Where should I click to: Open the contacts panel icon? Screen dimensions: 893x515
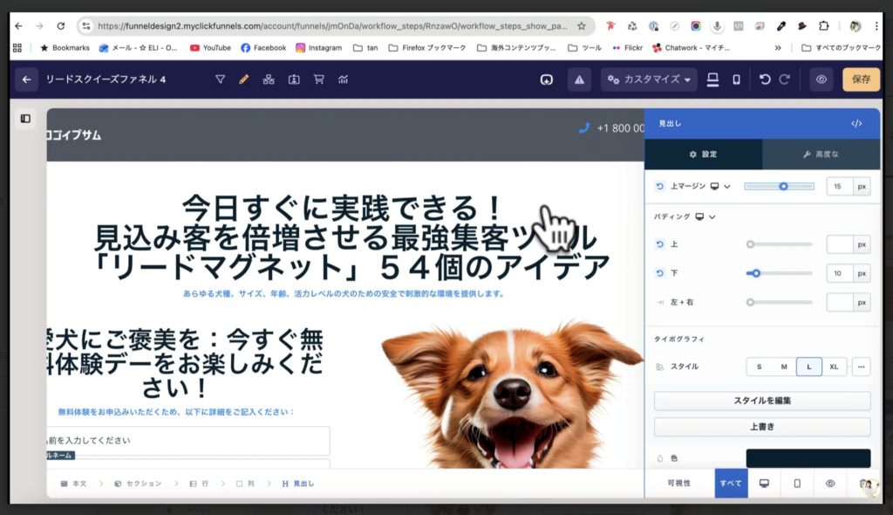coord(294,79)
